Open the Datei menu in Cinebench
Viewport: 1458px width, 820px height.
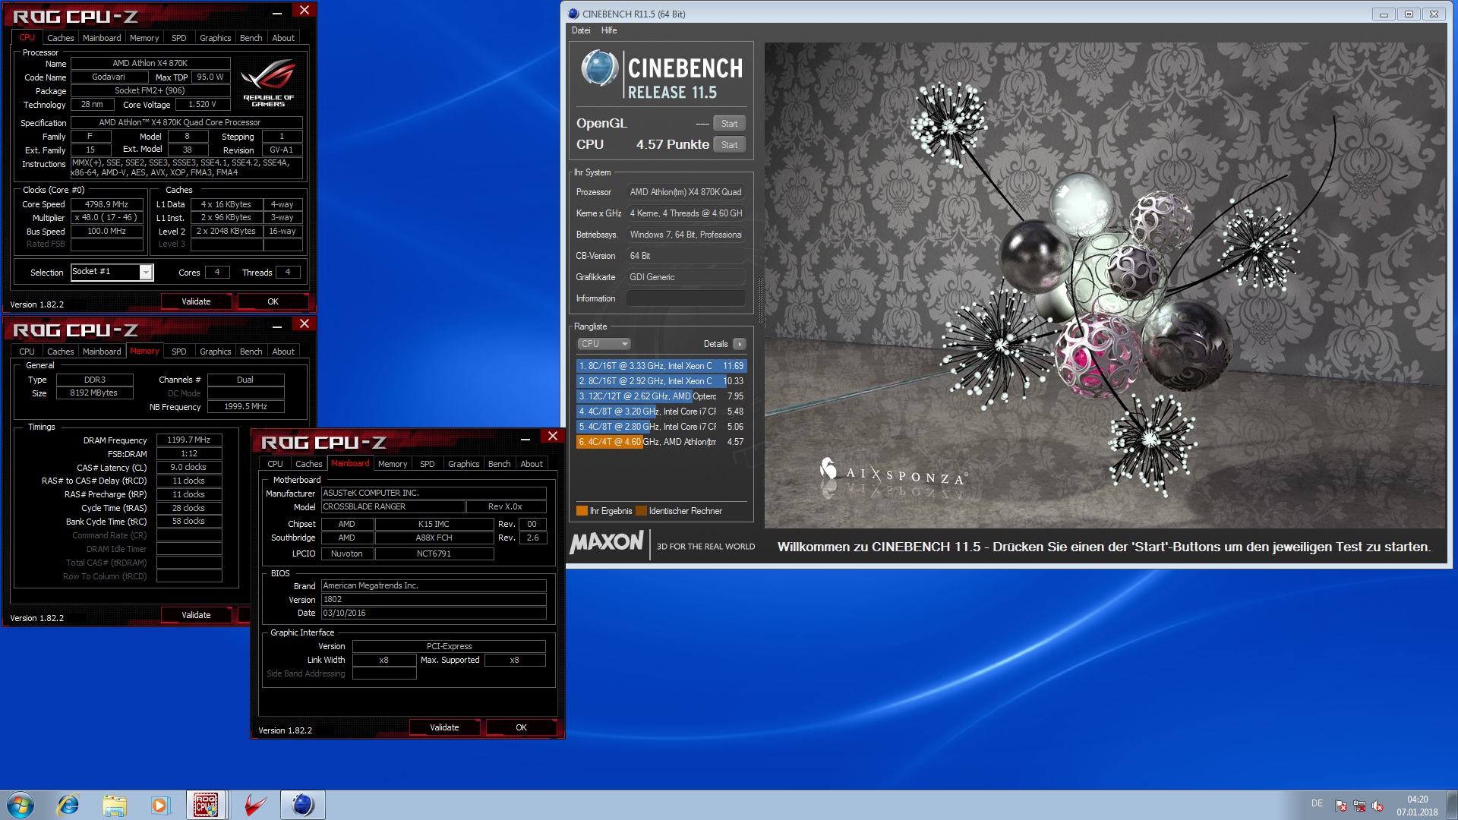click(581, 30)
